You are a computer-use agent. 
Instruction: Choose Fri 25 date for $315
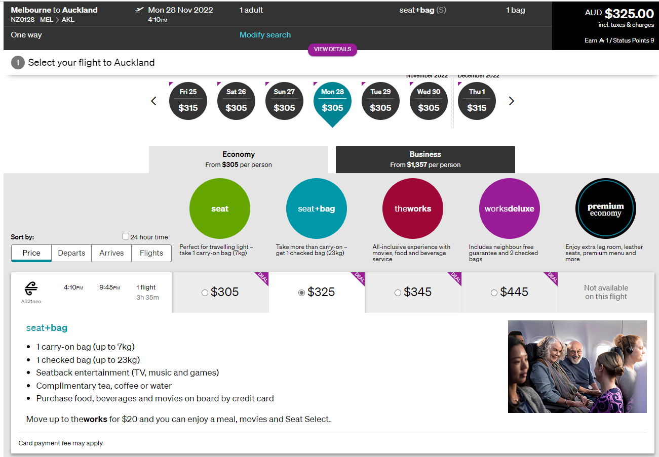coord(188,101)
